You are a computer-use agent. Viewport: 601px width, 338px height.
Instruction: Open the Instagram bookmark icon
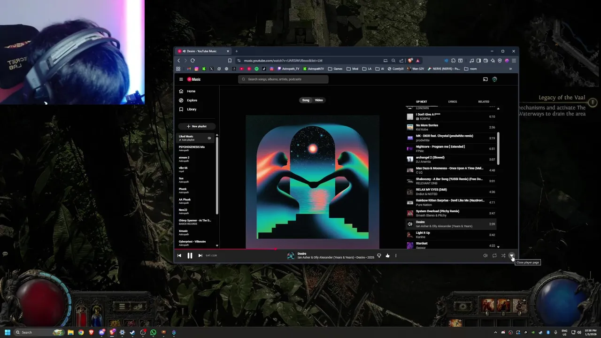pos(196,69)
